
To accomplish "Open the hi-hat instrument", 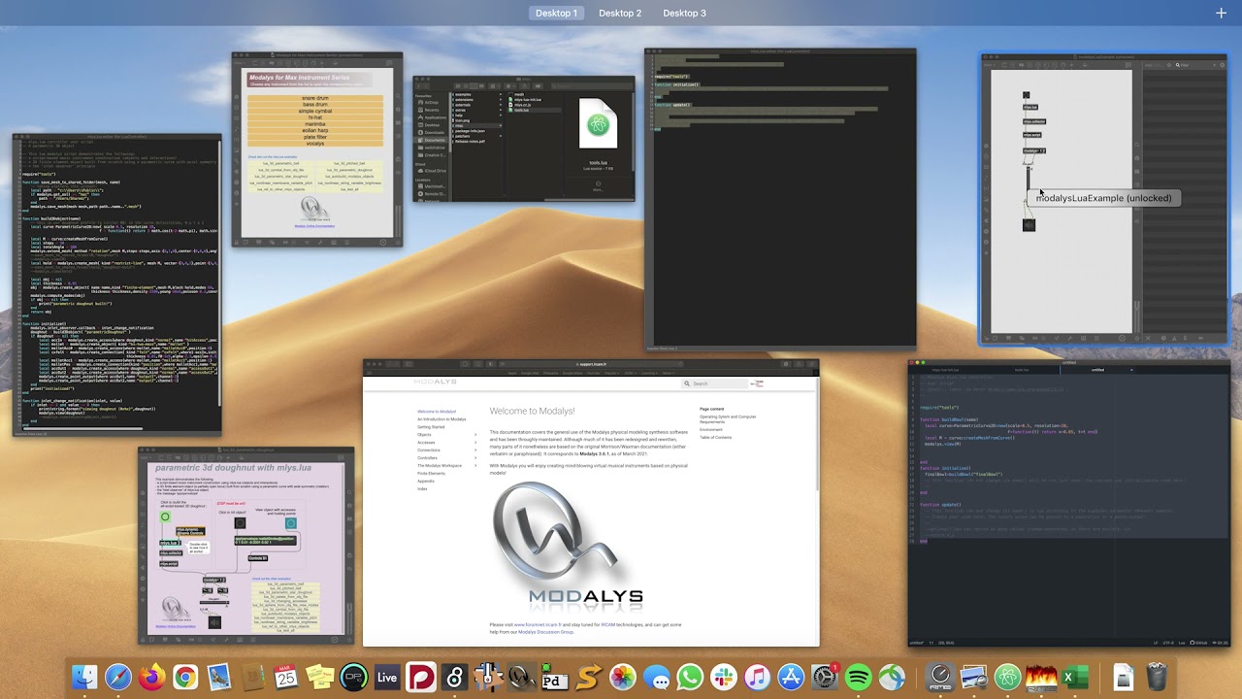I will point(315,117).
